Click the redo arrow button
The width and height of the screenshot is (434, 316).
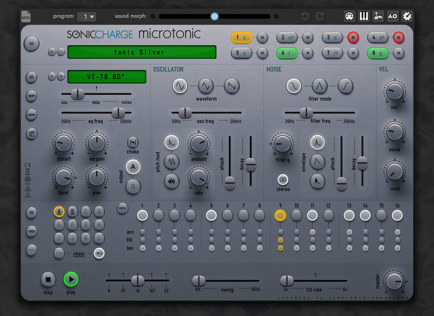pos(319,16)
